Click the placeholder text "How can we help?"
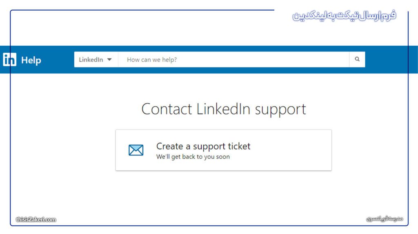 point(152,60)
